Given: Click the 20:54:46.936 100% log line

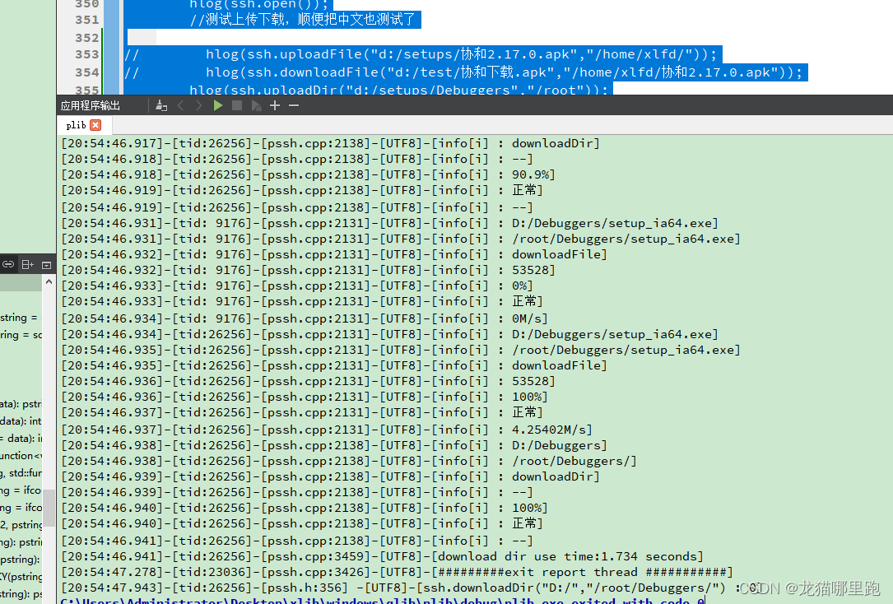Looking at the screenshot, I should pos(305,397).
